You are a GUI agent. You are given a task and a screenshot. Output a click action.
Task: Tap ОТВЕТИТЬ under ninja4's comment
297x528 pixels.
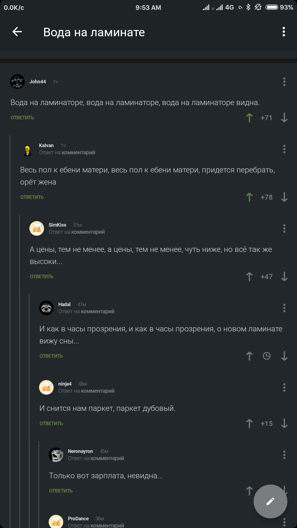click(x=51, y=424)
